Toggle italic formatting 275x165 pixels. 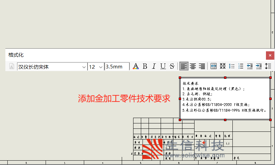point(154,66)
